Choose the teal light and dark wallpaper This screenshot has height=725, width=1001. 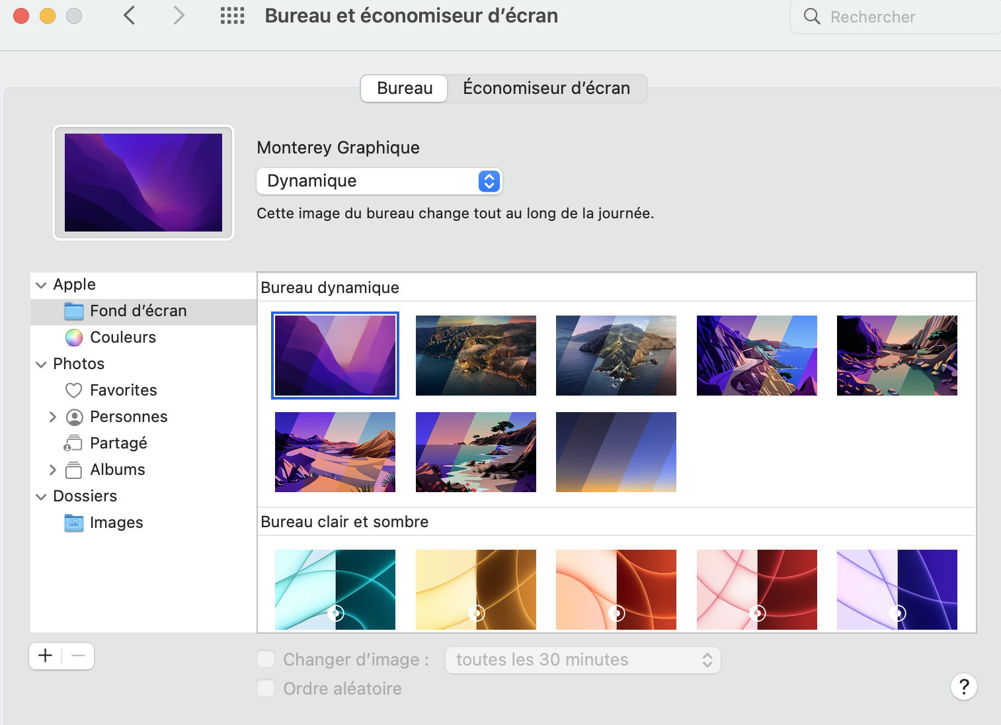point(335,589)
